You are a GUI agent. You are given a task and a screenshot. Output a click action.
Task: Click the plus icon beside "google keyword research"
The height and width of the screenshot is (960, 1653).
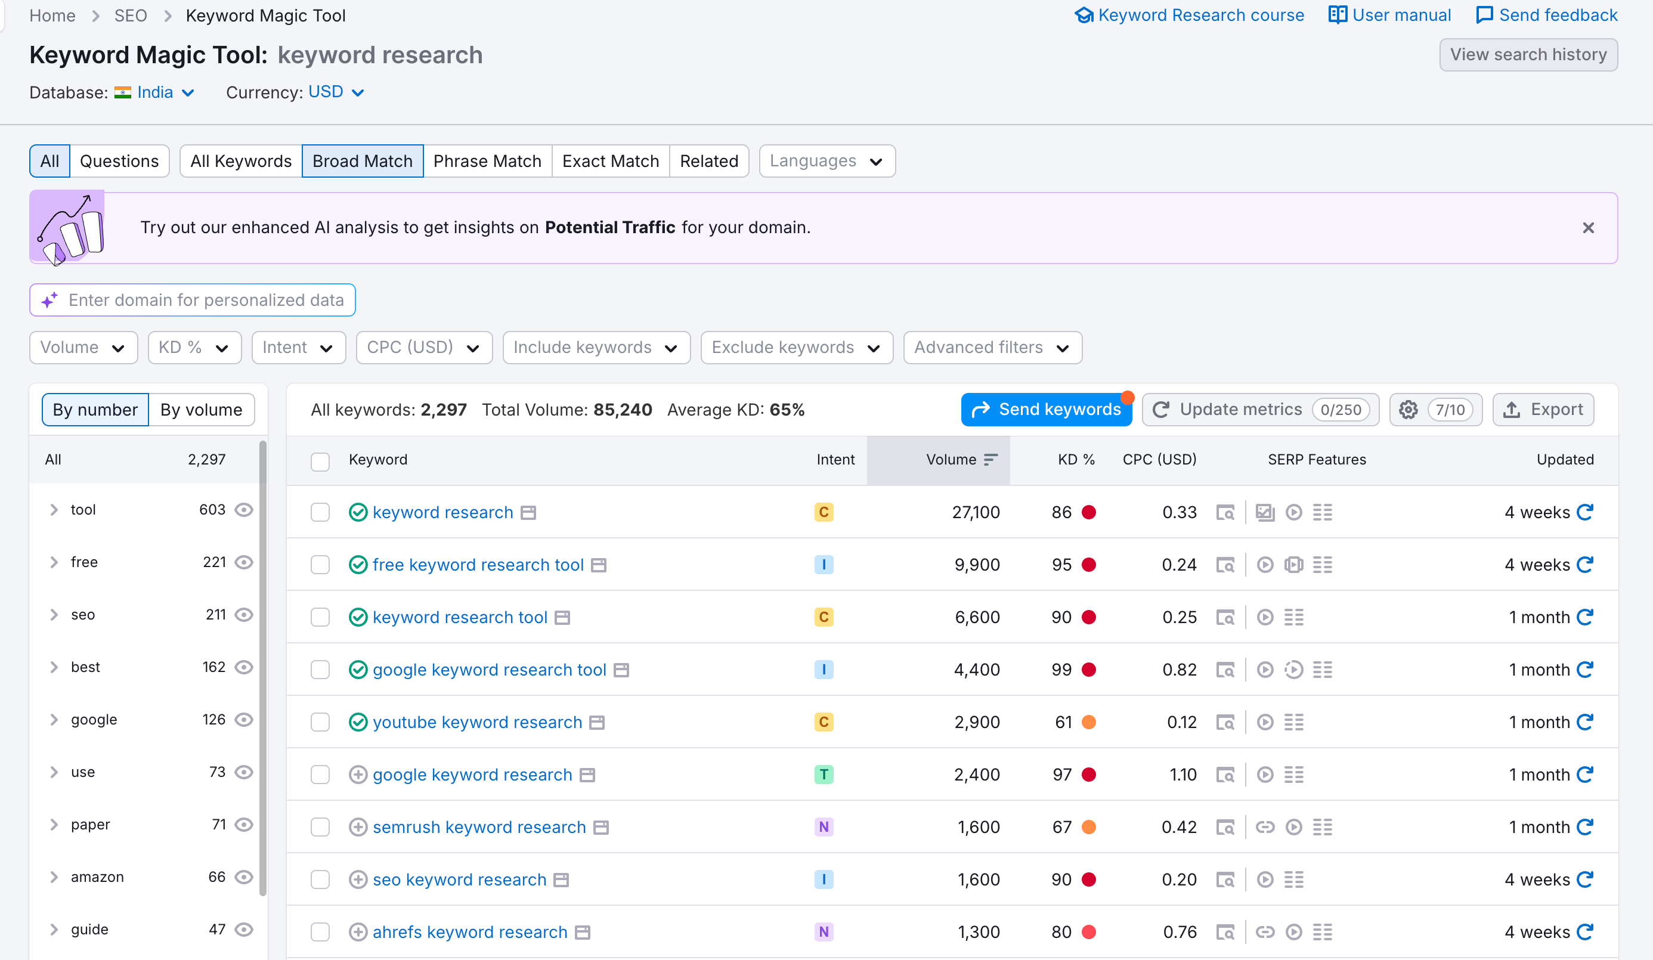[x=358, y=775]
